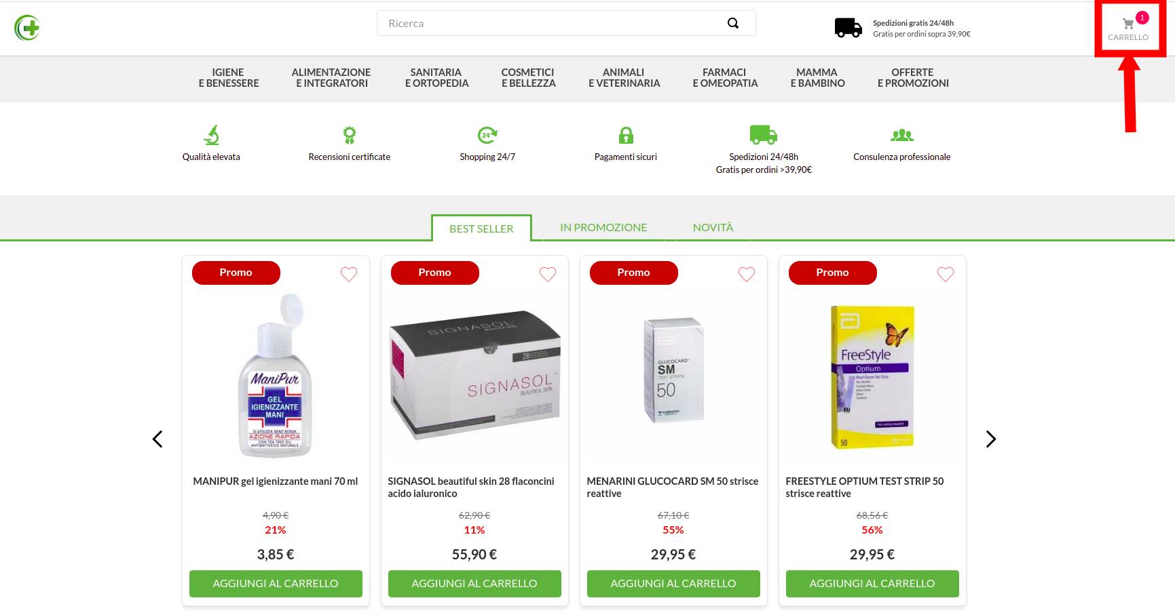Screen dimensions: 1175x615
Task: Add MANIPUR gel igienizzante to cart
Action: pyautogui.click(x=276, y=584)
